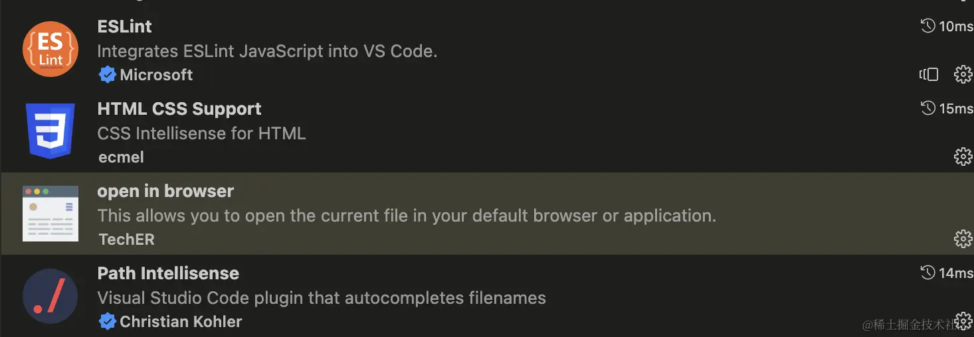Click the orange ESLint extension logo

point(50,49)
